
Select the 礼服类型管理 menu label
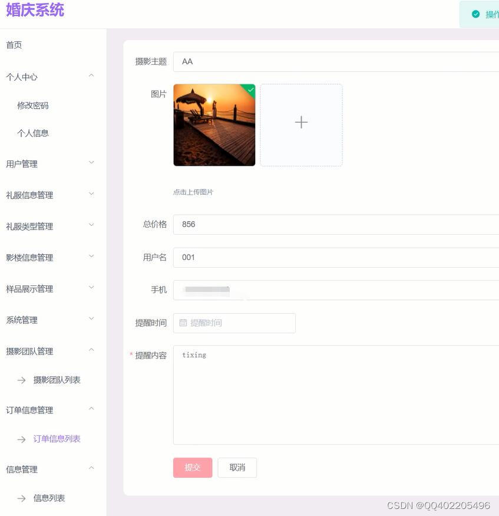tap(29, 226)
